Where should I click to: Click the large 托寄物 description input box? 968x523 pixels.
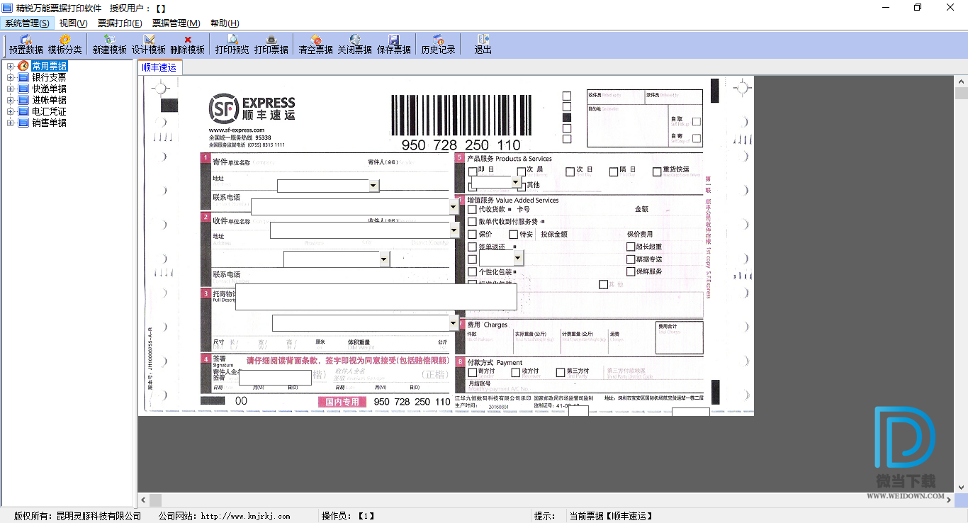pos(376,296)
